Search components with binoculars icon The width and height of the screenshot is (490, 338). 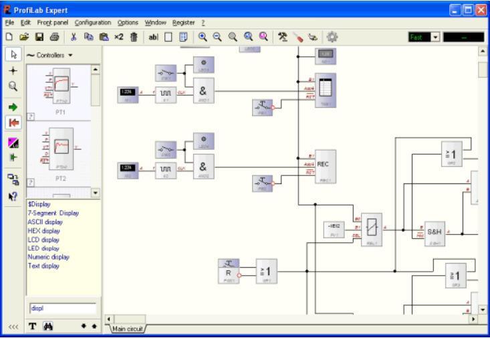point(48,327)
